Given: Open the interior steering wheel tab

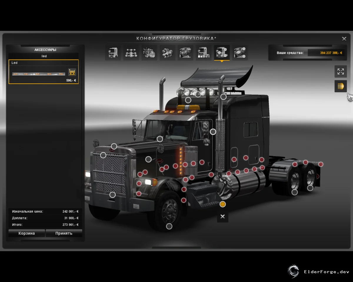Looking at the screenshot, I should click(185, 53).
